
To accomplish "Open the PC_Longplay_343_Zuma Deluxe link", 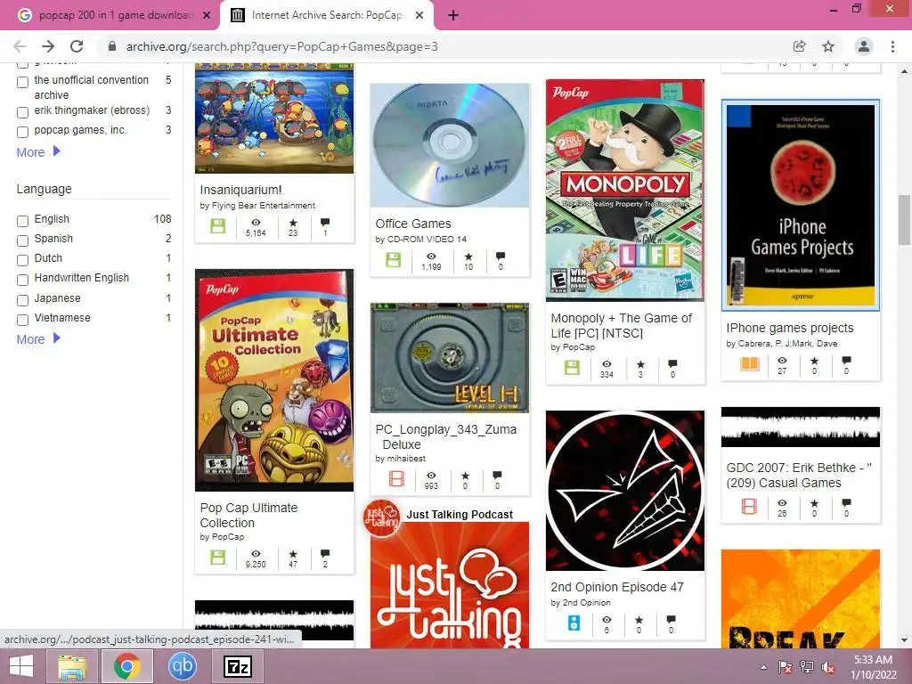I will click(446, 436).
